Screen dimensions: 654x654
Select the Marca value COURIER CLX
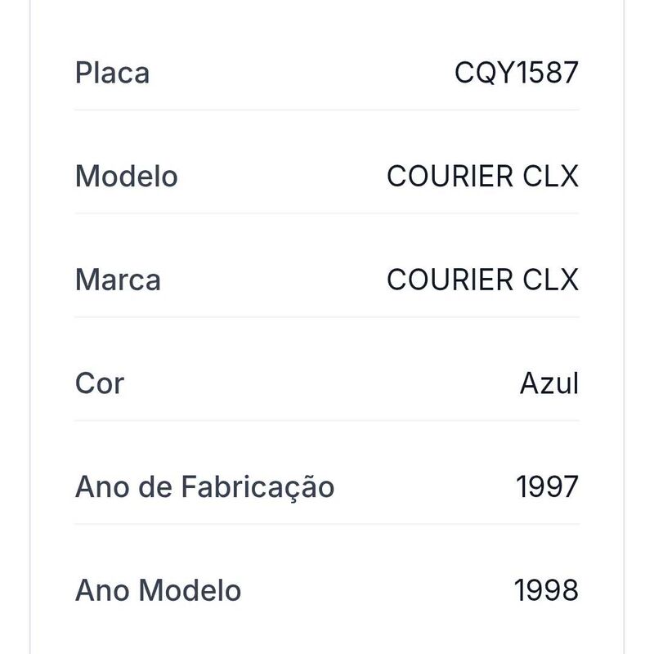[x=482, y=280]
